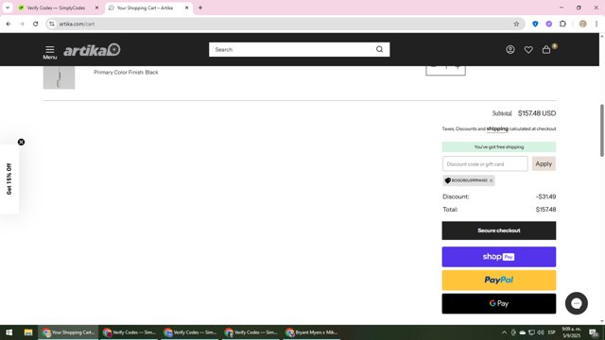605x340 pixels.
Task: Focus the discount code or gift card field
Action: [485, 163]
